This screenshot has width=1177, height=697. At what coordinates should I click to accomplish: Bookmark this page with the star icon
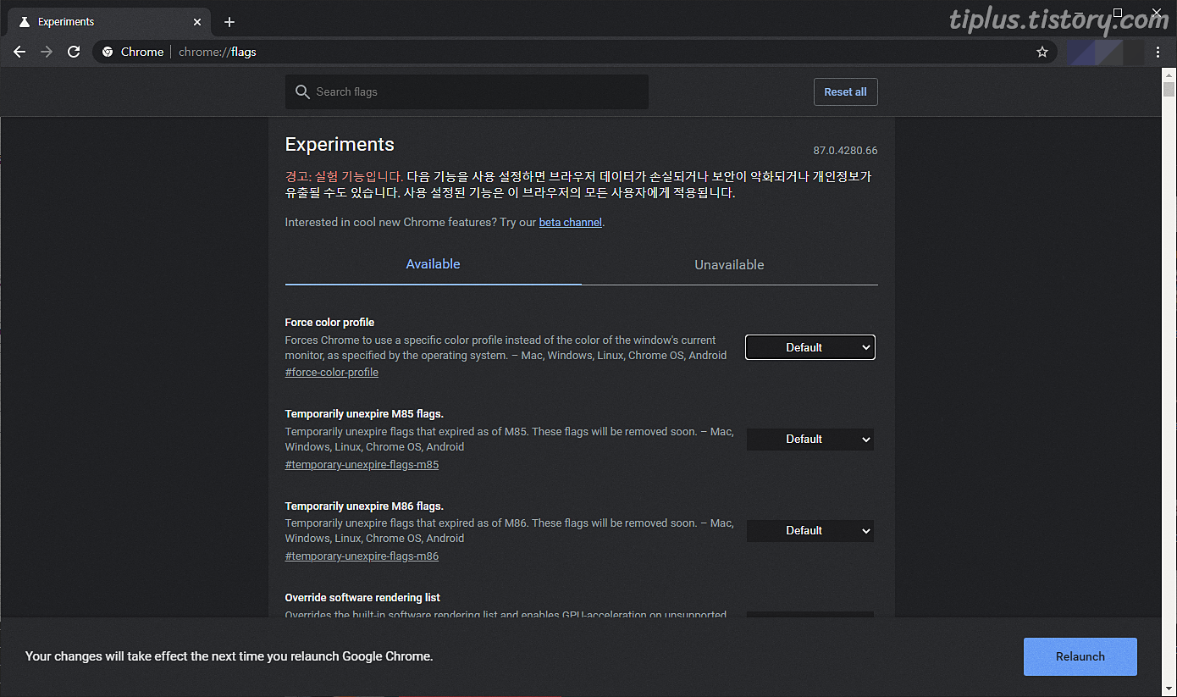click(1042, 52)
